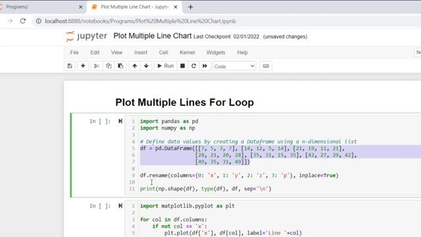View site information icon in address bar
This screenshot has width=421, height=237.
click(39, 21)
